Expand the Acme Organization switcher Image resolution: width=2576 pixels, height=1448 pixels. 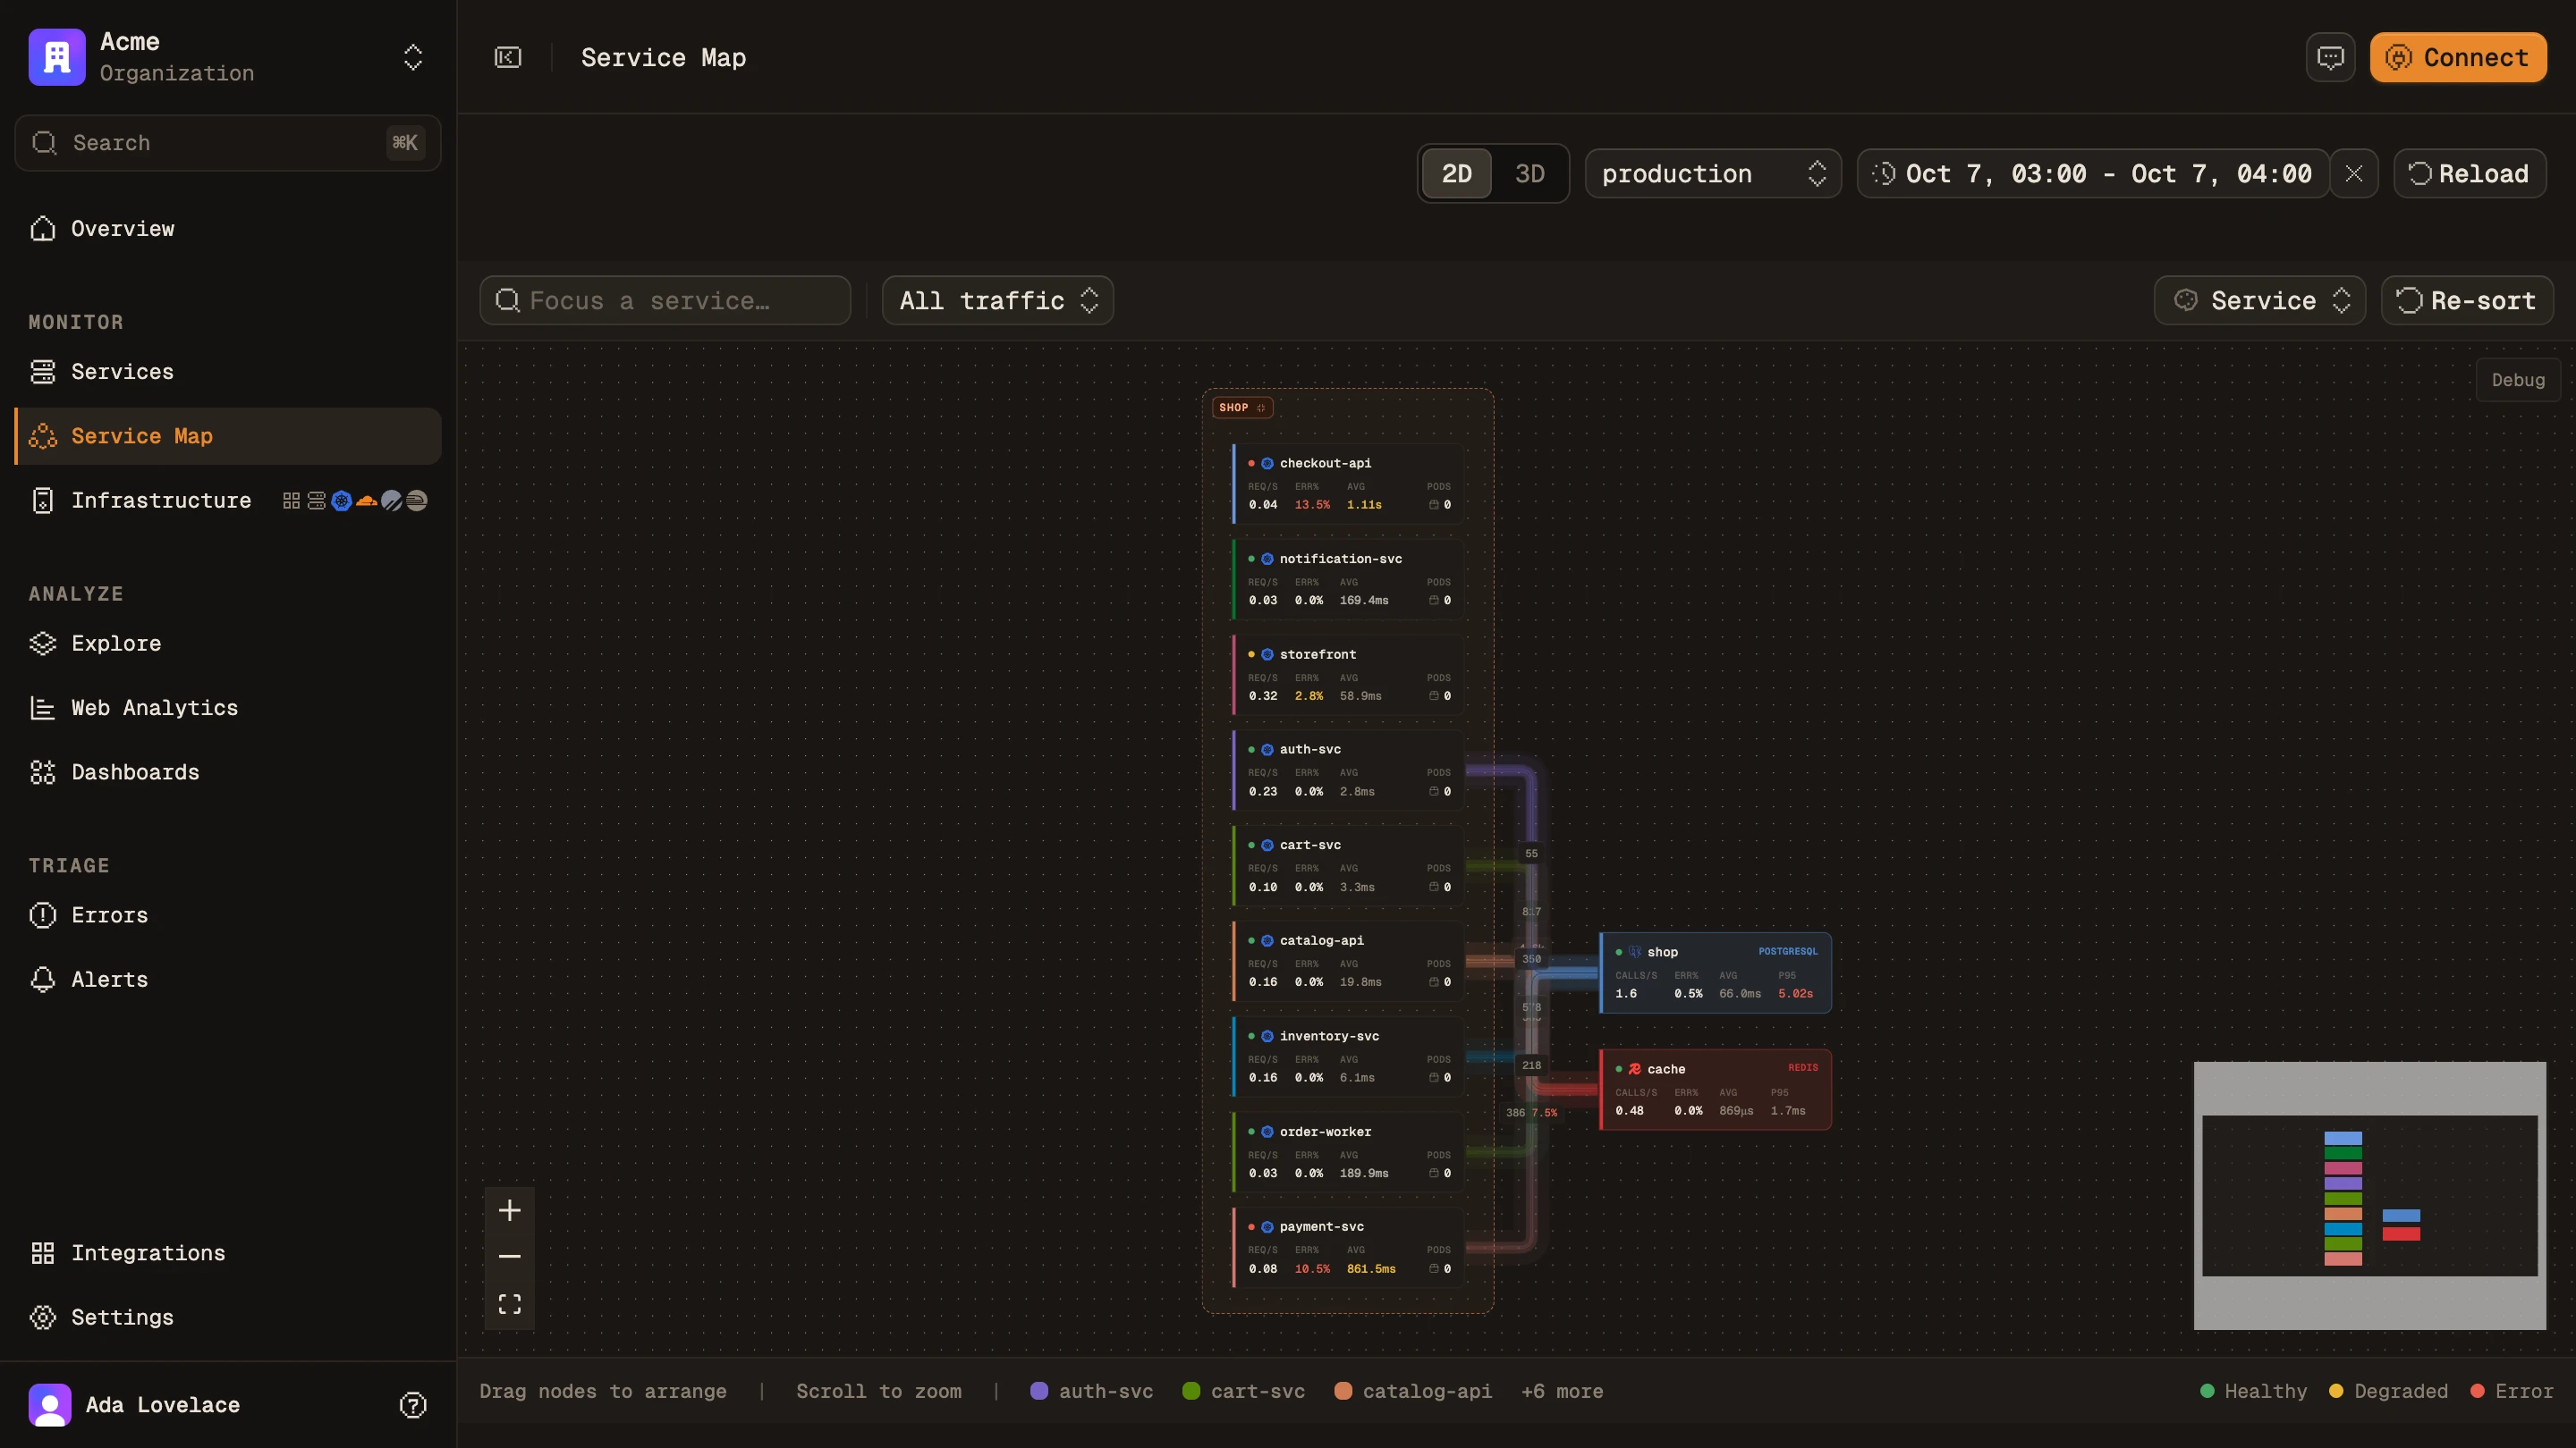[x=413, y=58]
